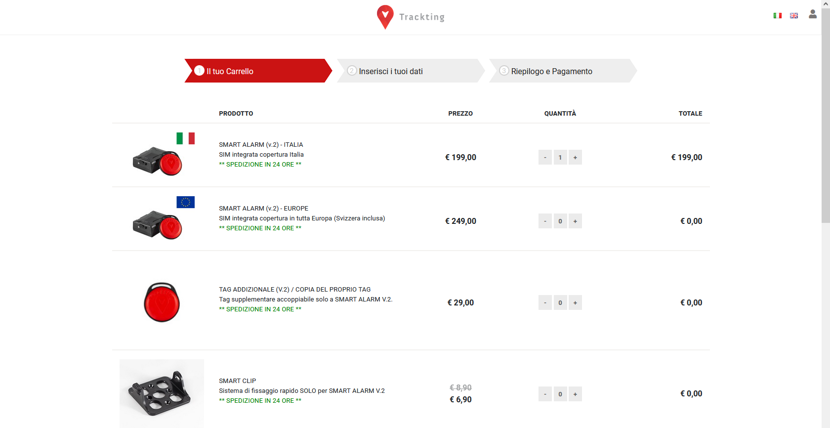Decrease quantity of Tag Addizionale
The height and width of the screenshot is (428, 830).
click(545, 302)
